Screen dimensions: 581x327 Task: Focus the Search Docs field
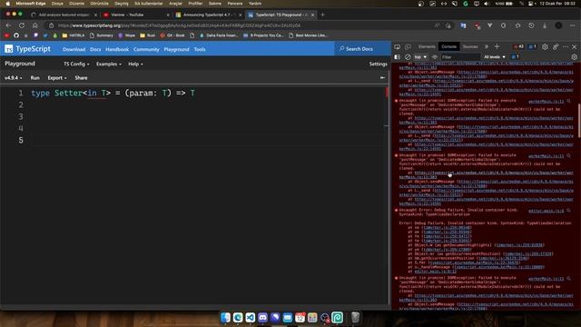[x=362, y=49]
